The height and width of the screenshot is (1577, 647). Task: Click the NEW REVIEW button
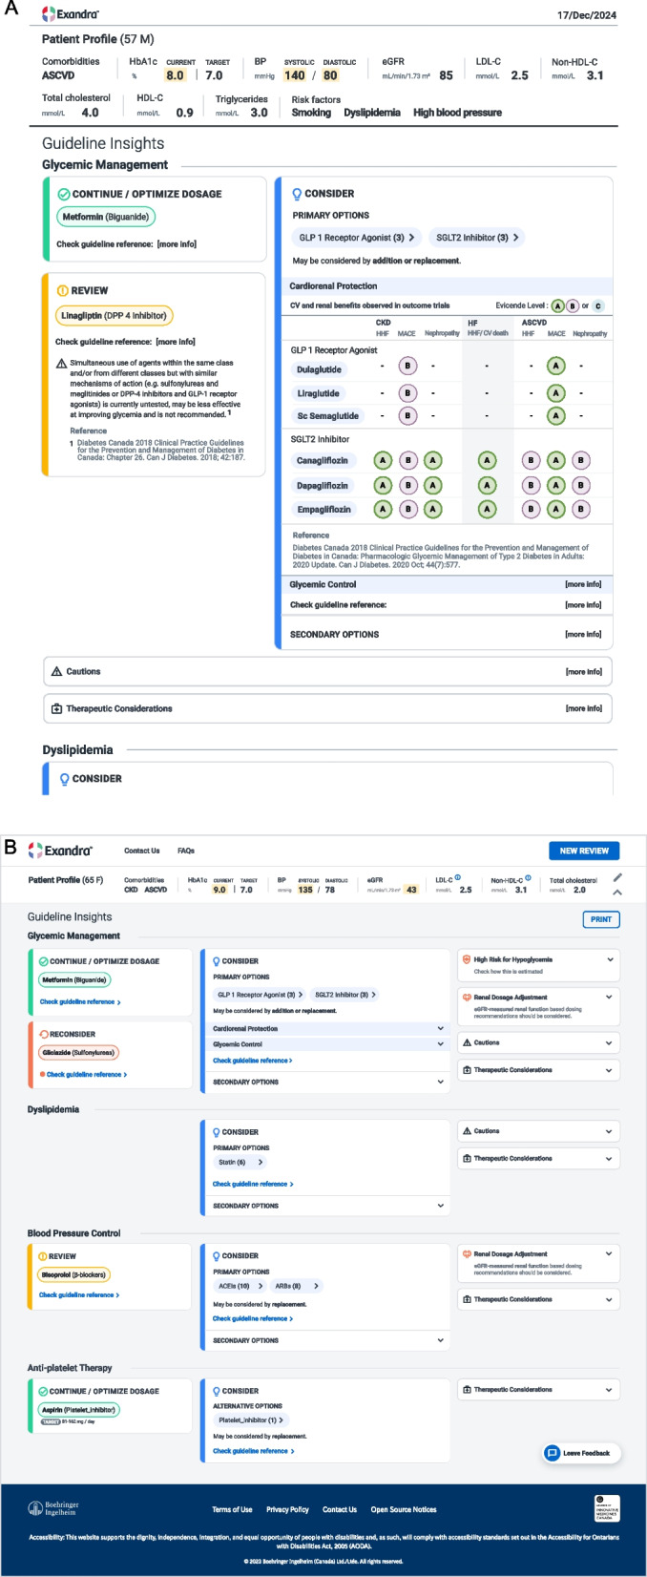[x=584, y=851]
